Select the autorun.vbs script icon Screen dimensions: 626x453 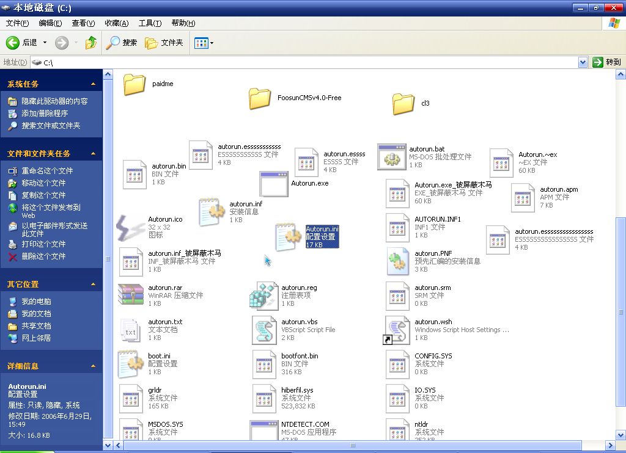point(264,330)
